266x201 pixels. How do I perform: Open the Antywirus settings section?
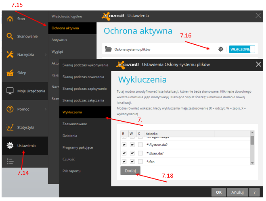(72, 40)
